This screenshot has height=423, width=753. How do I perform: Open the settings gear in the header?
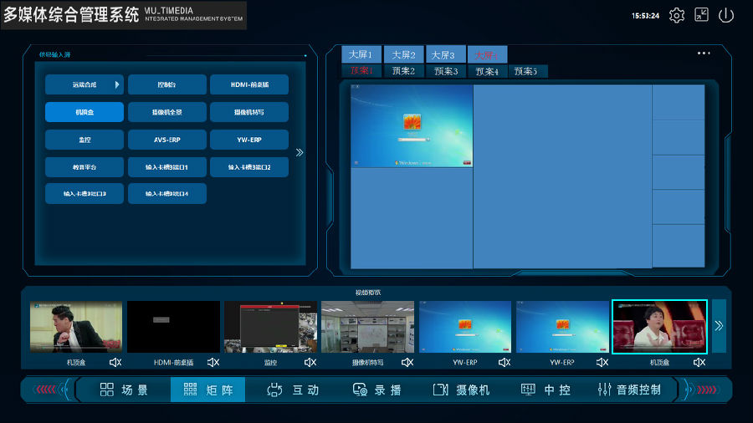(x=677, y=15)
